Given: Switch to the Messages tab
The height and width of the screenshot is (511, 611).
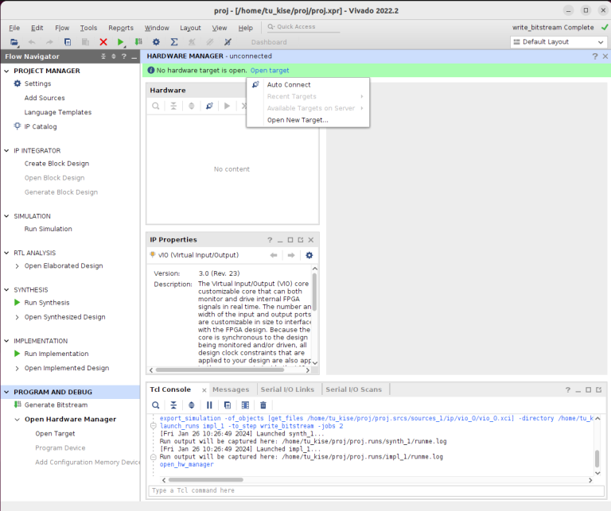Looking at the screenshot, I should pos(230,389).
